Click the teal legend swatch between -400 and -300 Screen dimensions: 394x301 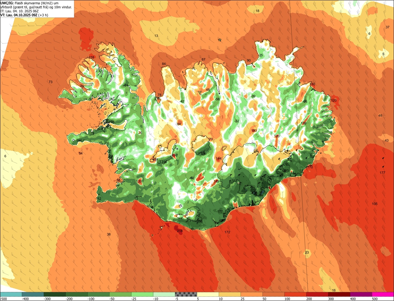point(33,294)
